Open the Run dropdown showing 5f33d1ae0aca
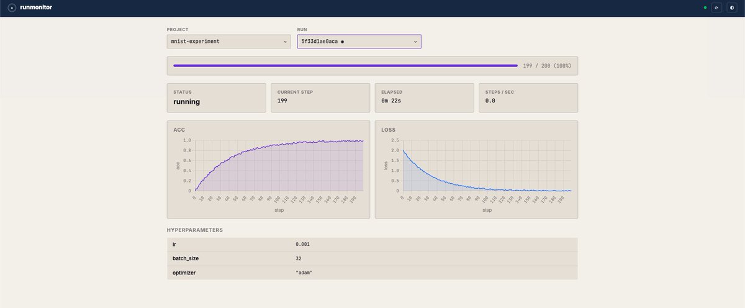Image resolution: width=745 pixels, height=308 pixels. pyautogui.click(x=359, y=42)
